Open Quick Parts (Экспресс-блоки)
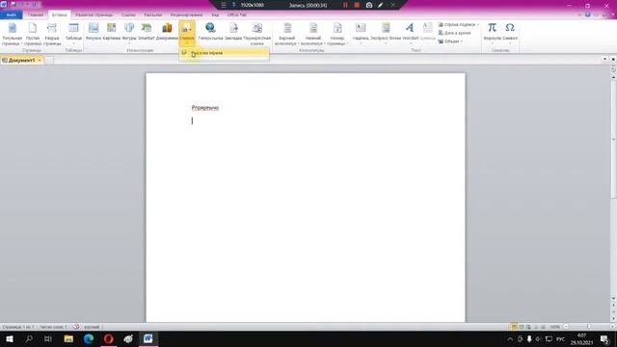The width and height of the screenshot is (617, 347). coord(386,34)
